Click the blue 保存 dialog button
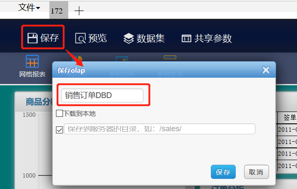 coord(223,172)
